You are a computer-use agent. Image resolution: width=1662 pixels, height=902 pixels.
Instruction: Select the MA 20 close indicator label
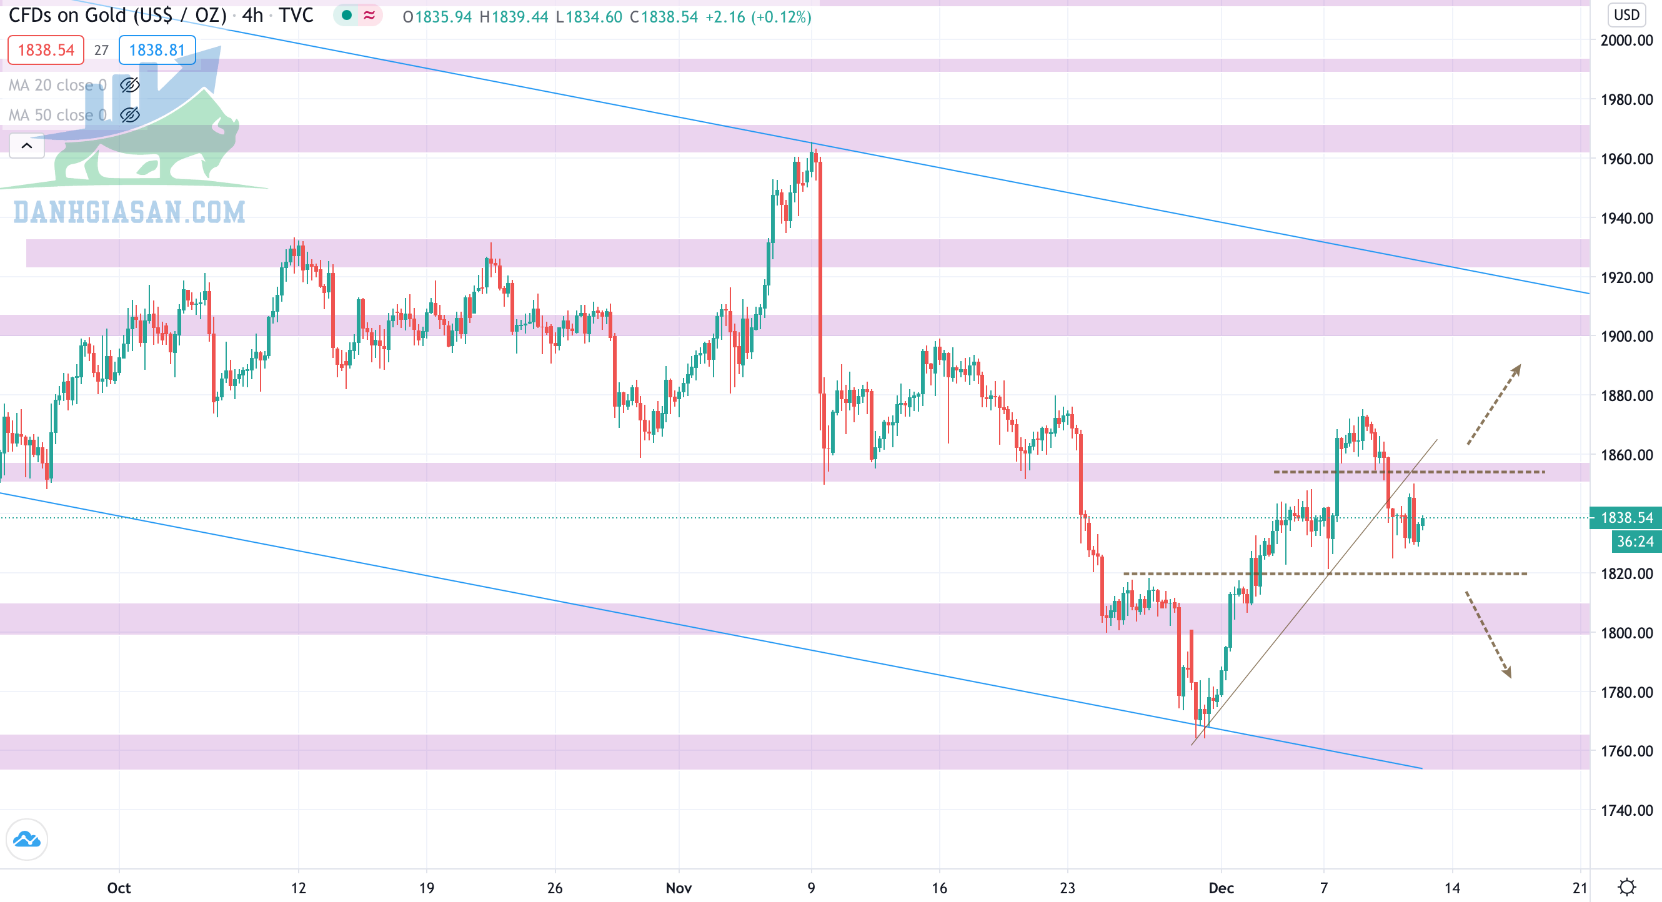[57, 85]
